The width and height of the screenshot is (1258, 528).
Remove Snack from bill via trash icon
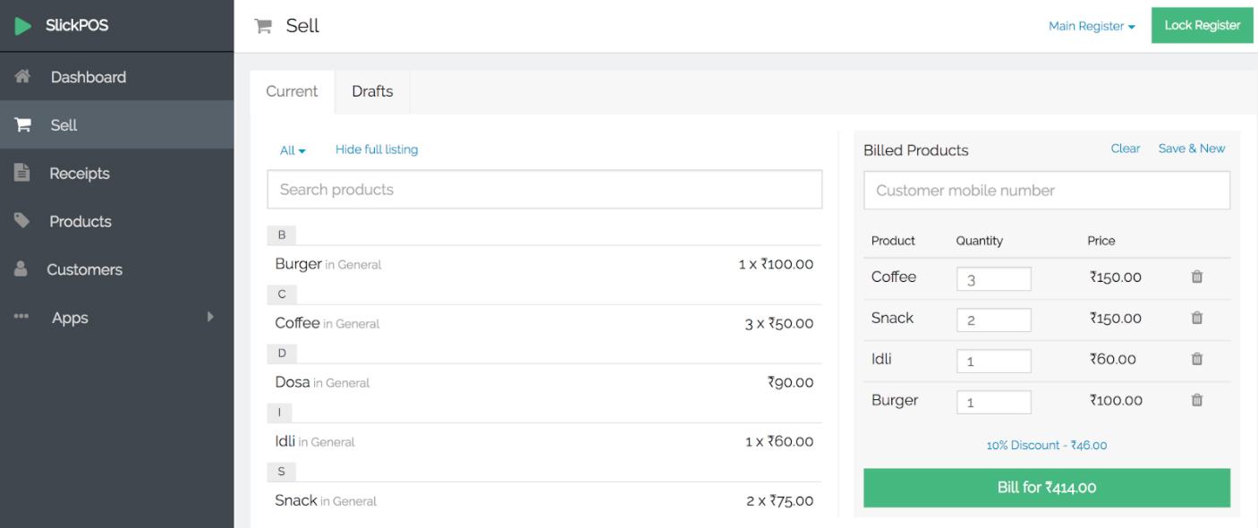pyautogui.click(x=1196, y=319)
